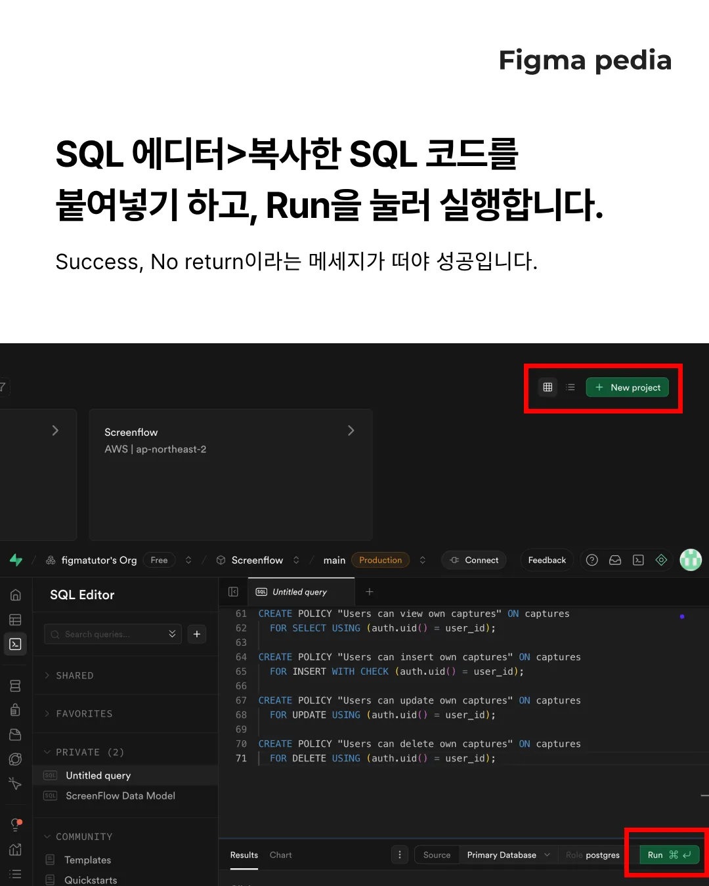The image size is (709, 886).
Task: Open the user avatar menu
Action: (x=691, y=560)
